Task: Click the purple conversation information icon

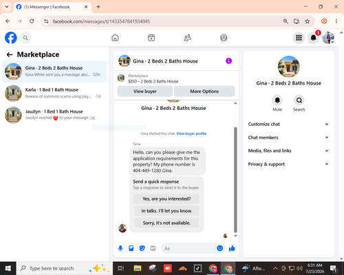Action: (x=228, y=60)
